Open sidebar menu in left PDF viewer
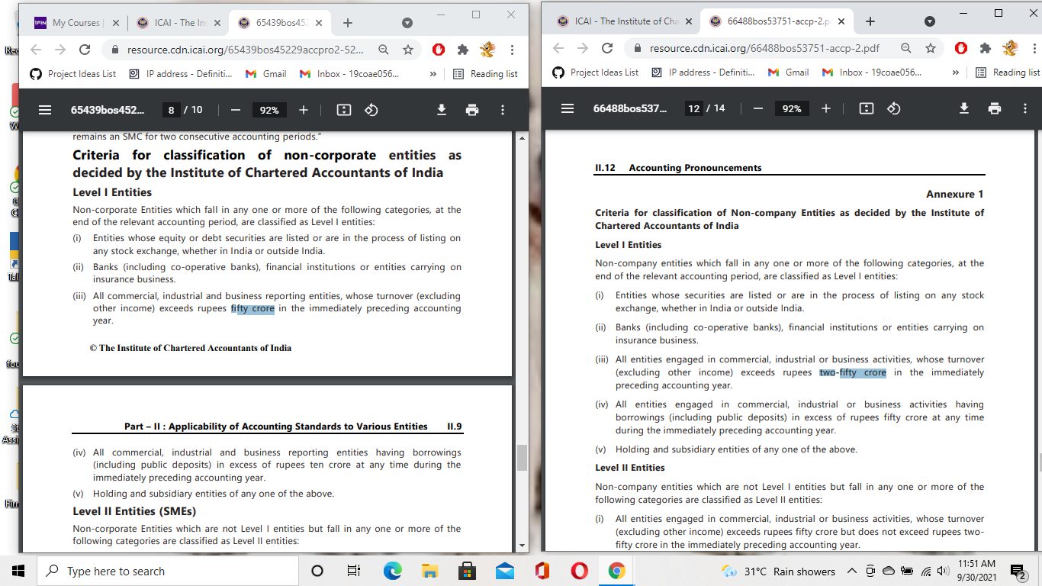The image size is (1042, 586). click(x=45, y=110)
